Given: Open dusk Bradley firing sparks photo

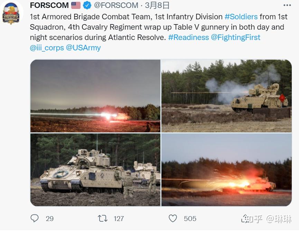Looking at the screenshot, I should point(226,170).
